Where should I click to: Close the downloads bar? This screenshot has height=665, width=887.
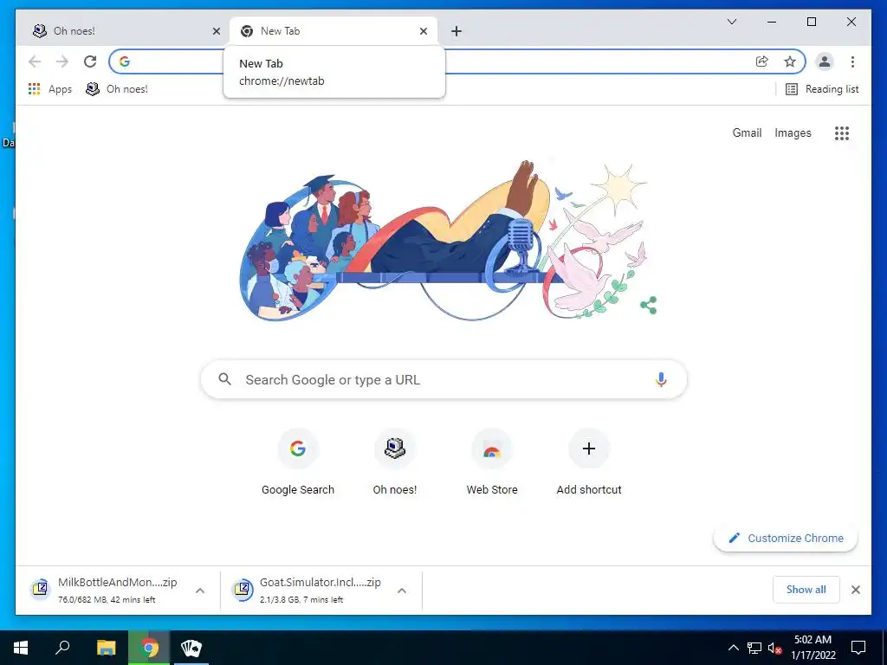tap(855, 590)
